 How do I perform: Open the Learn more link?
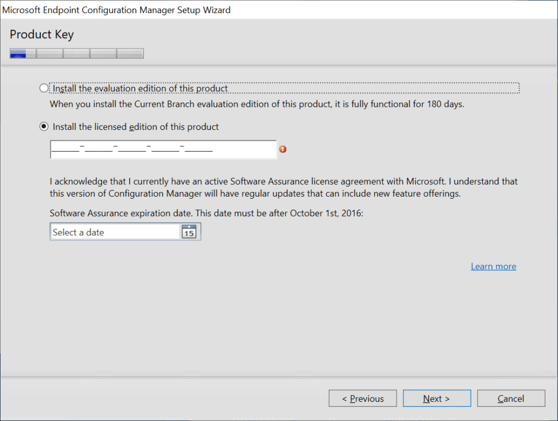493,266
